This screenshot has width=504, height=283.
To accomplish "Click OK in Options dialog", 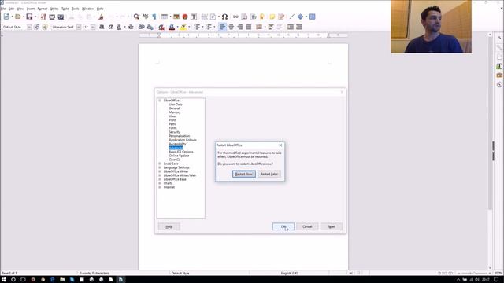I will pyautogui.click(x=283, y=226).
